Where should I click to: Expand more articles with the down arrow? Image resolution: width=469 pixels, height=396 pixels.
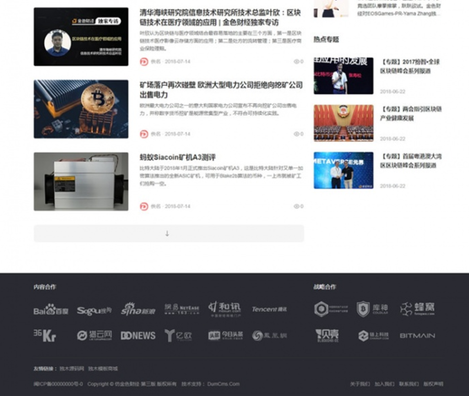point(167,233)
